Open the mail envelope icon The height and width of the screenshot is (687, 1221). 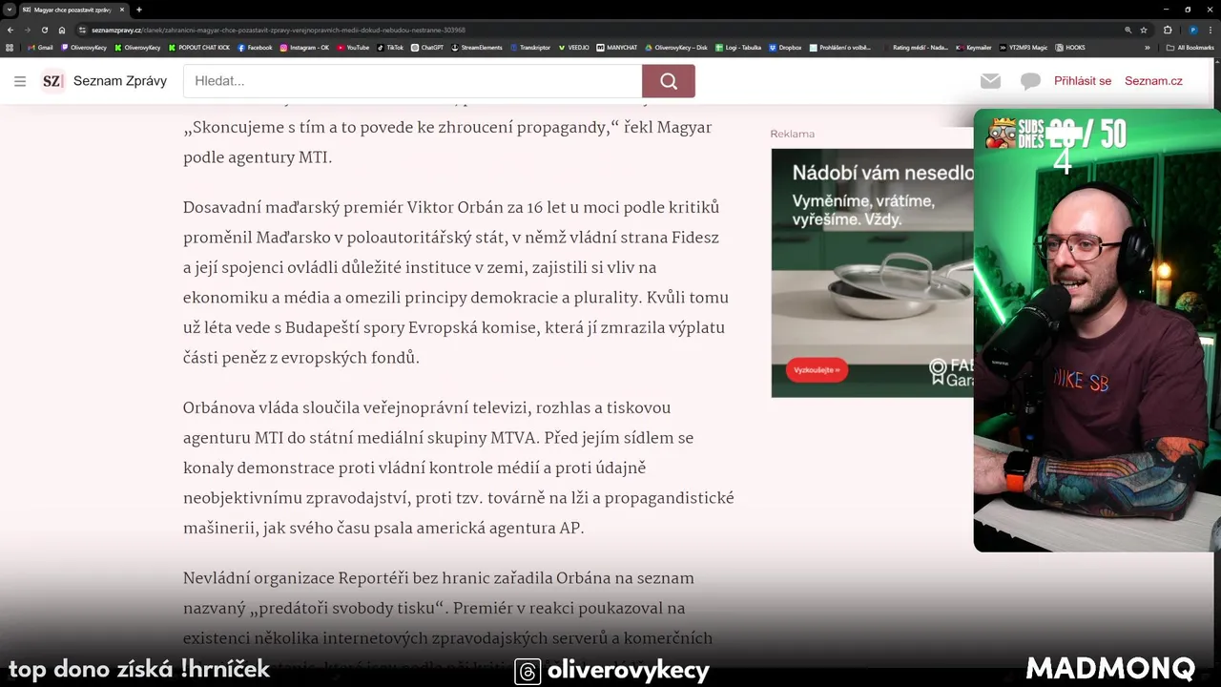coord(991,81)
